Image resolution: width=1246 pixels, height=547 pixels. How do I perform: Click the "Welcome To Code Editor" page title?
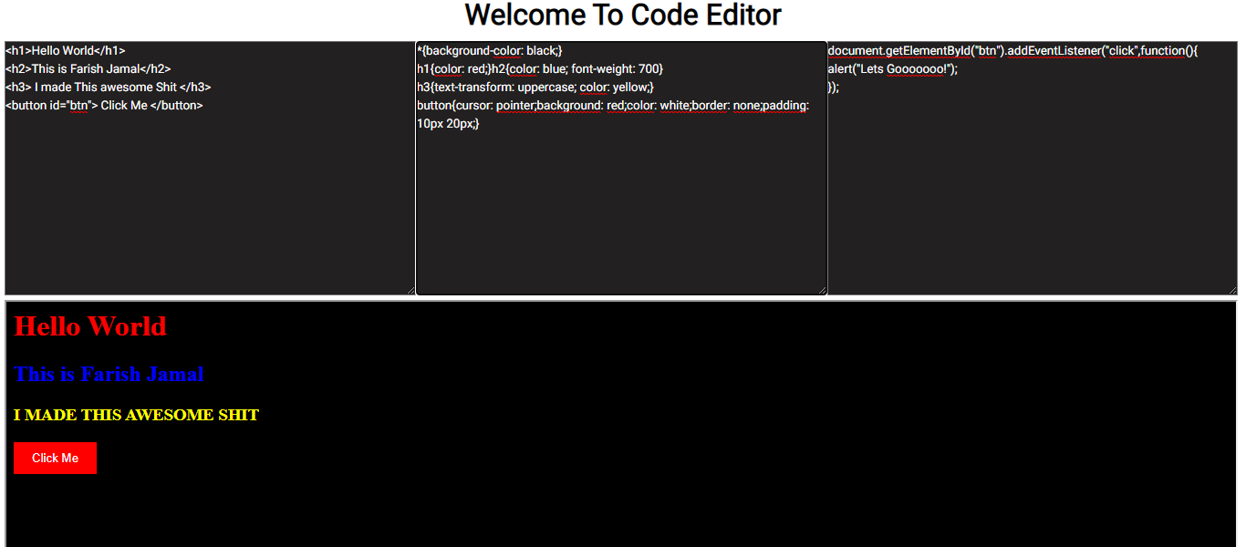pos(623,15)
